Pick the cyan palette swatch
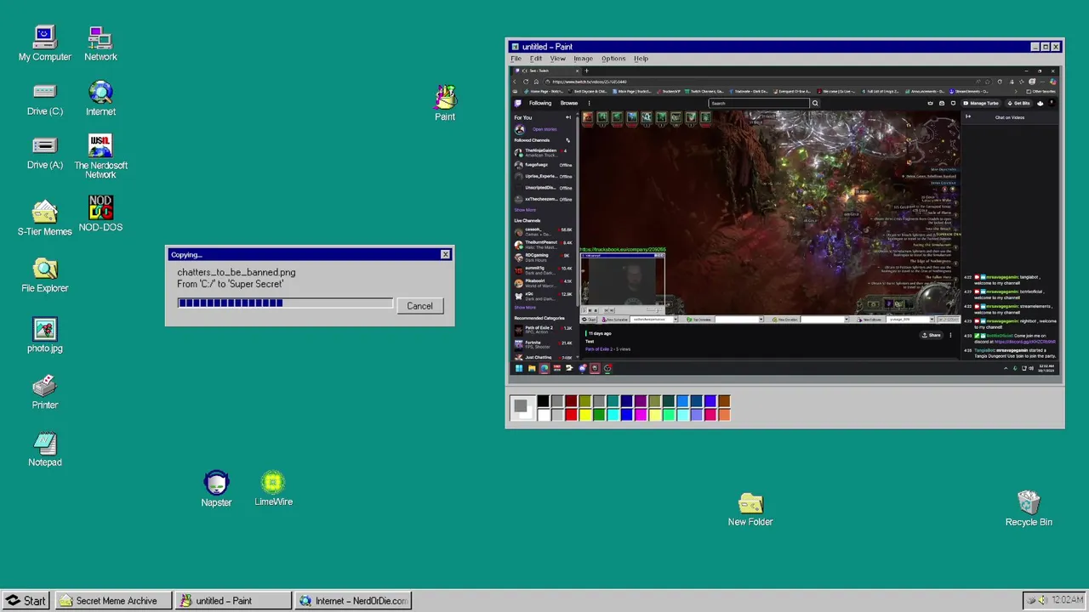This screenshot has width=1089, height=612. [x=613, y=415]
